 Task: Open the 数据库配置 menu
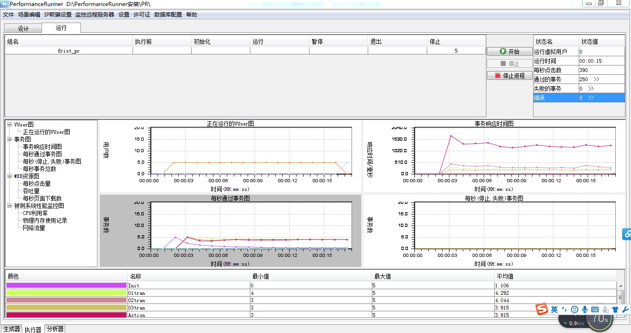tap(168, 15)
